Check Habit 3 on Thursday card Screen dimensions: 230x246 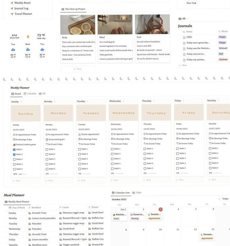point(145,158)
